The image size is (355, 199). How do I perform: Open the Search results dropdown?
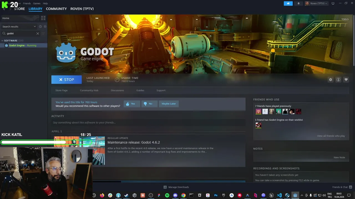[19, 27]
